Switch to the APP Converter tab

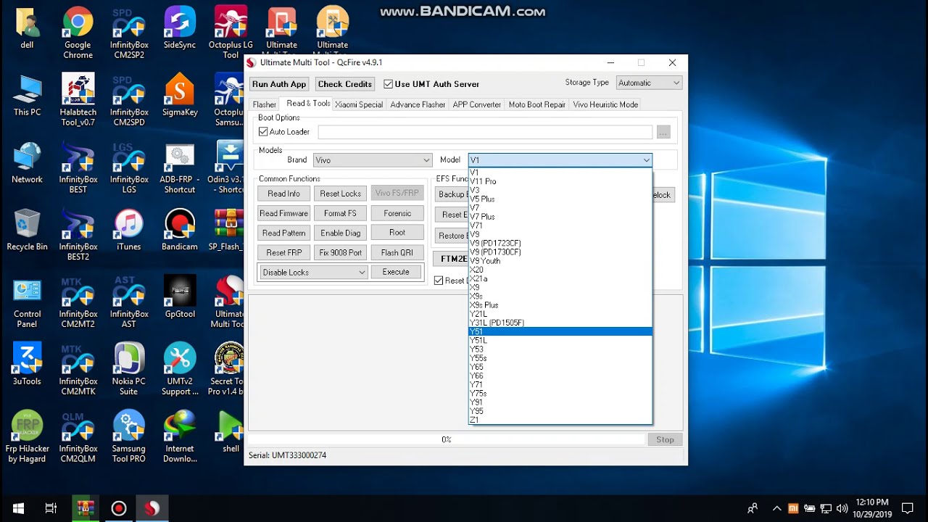[x=477, y=104]
